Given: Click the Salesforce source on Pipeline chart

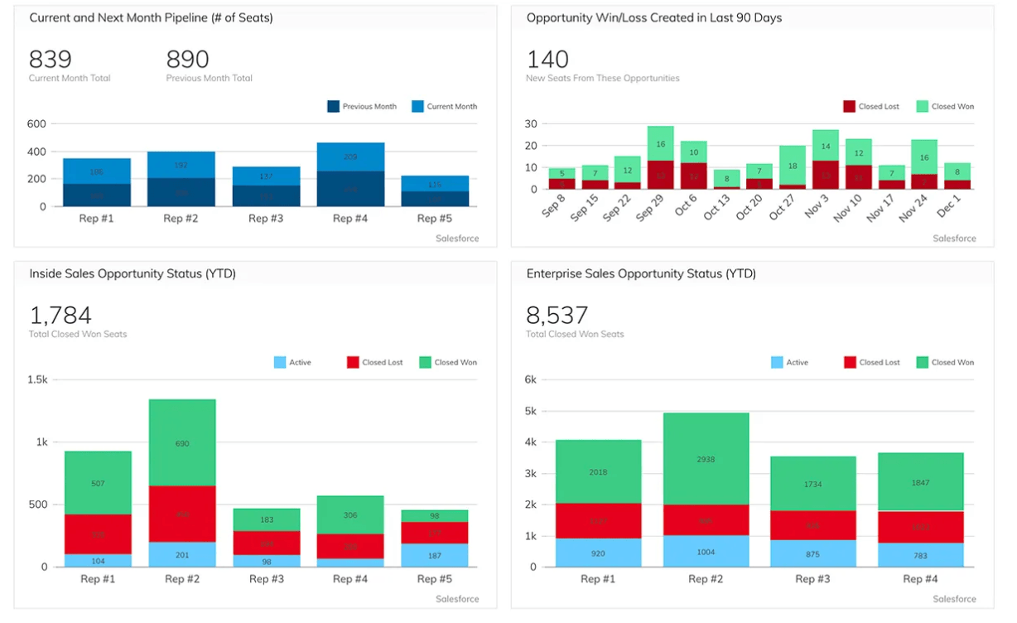Looking at the screenshot, I should coord(457,239).
